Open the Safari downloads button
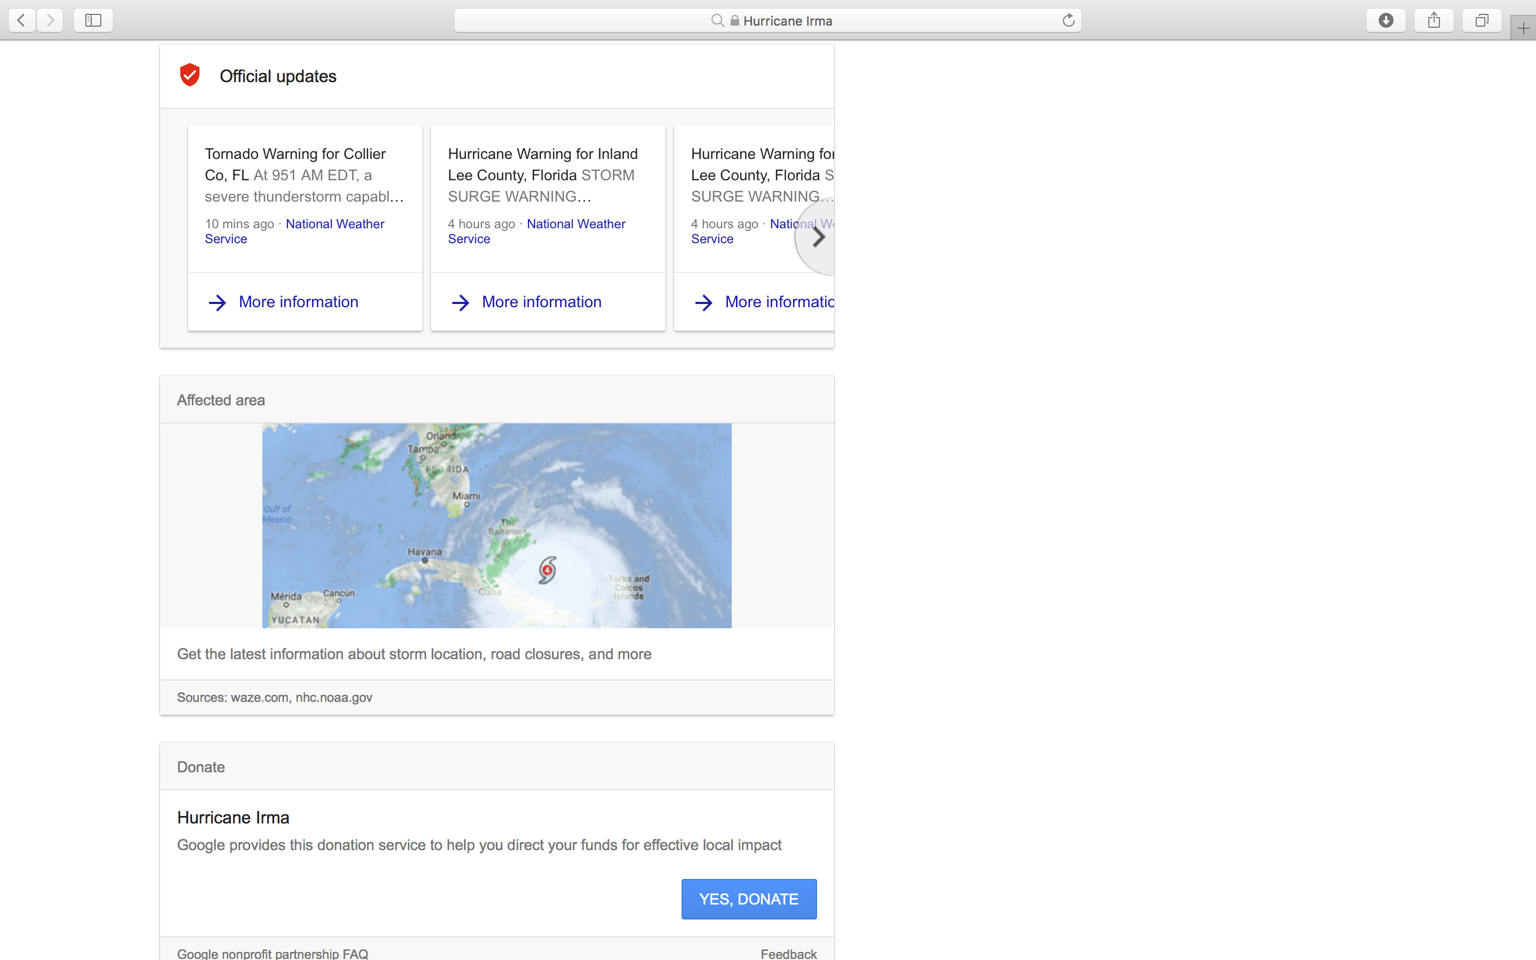 tap(1386, 20)
